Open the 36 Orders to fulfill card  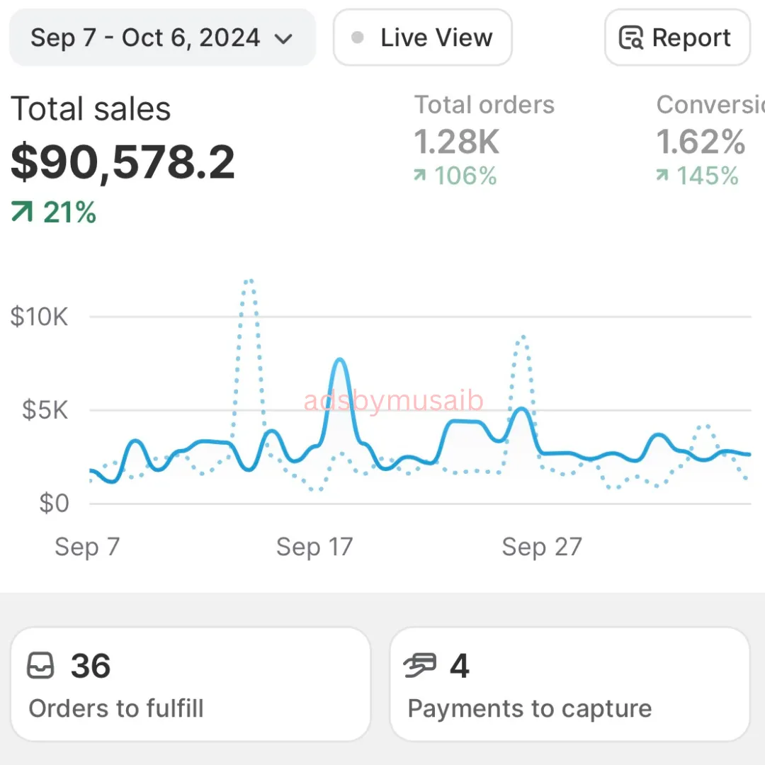(190, 684)
